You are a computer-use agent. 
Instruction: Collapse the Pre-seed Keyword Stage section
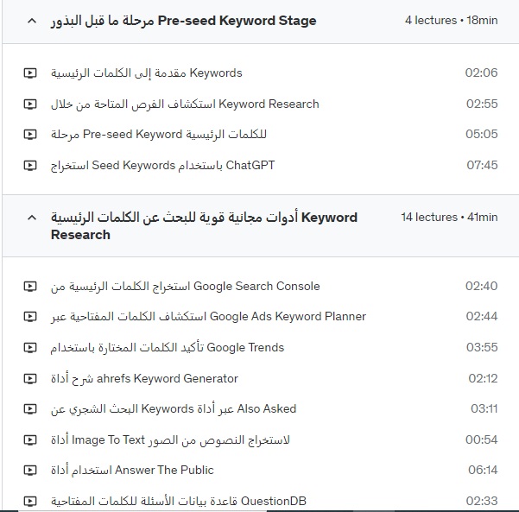tap(32, 21)
